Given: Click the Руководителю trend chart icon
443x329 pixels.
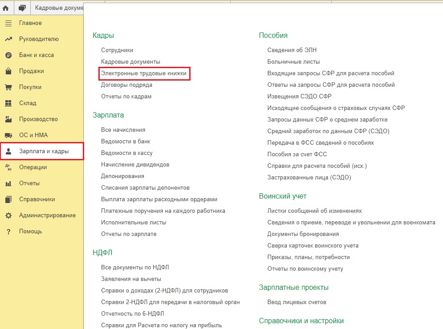Looking at the screenshot, I should tap(8, 39).
